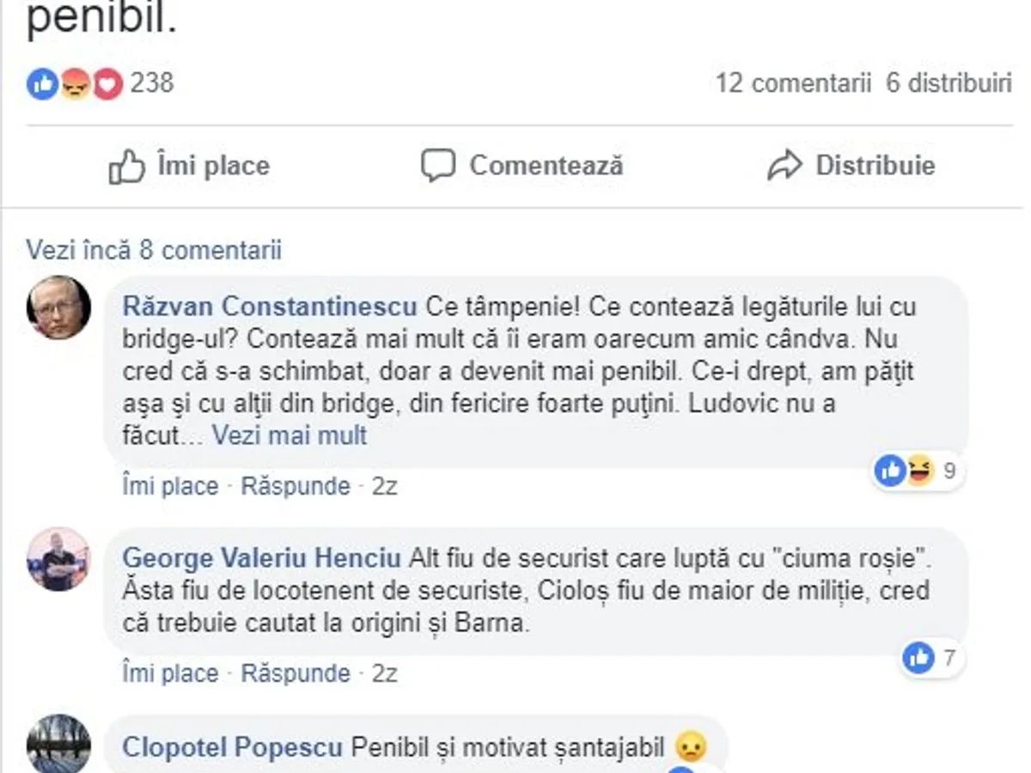1031x773 pixels.
Task: Open George Valeriu Henciu's profile name link
Action: click(x=262, y=558)
